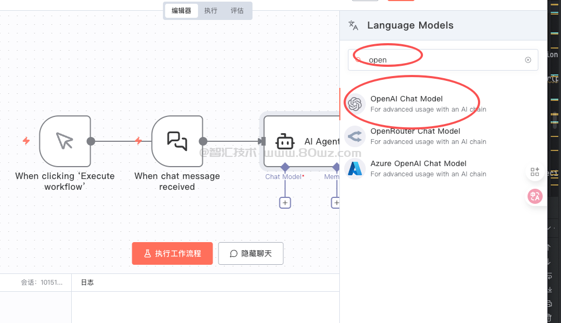
Task: Clear the search field with the X icon
Action: [528, 60]
